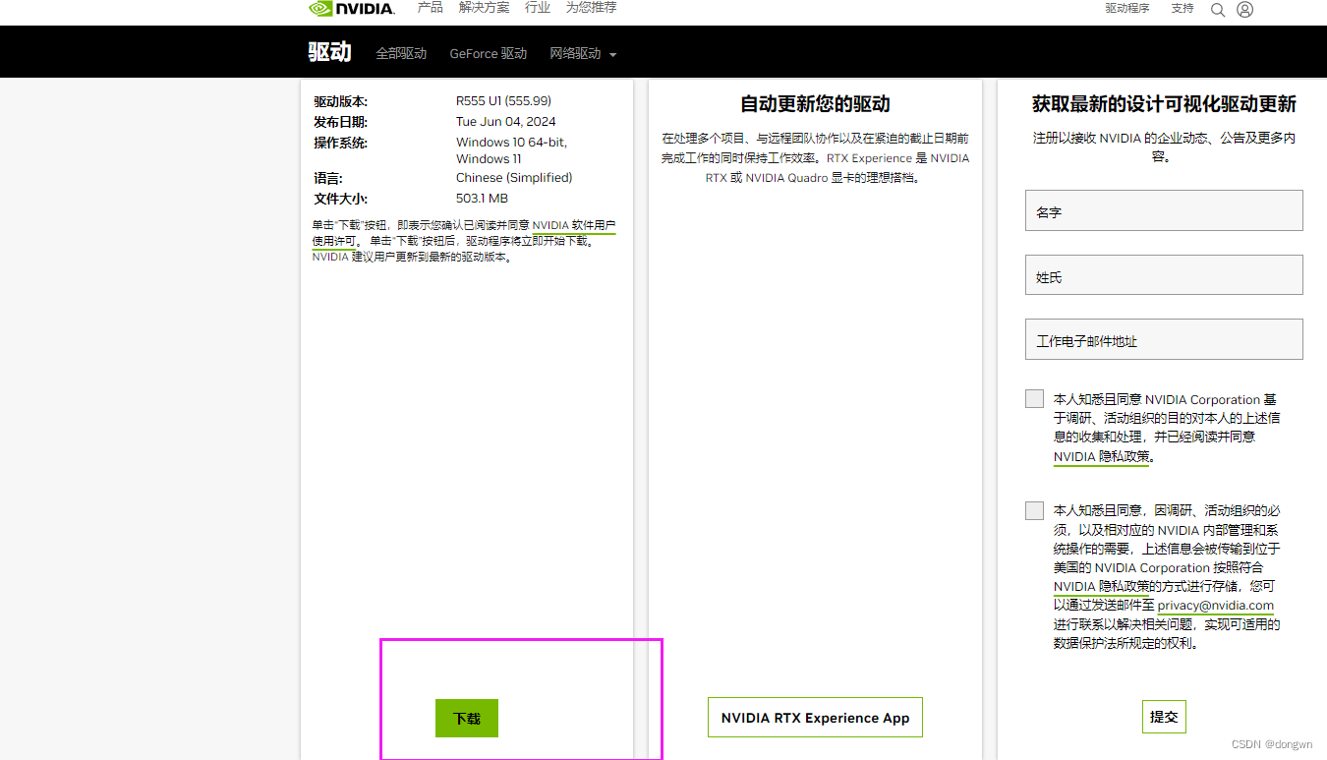
Task: Select the 全部驱动 tab
Action: pos(401,54)
